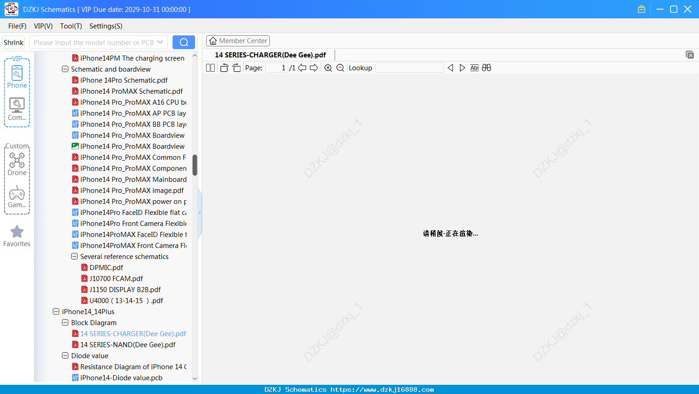Open the model number dropdown arrow
Screen dimensions: 699x394
click(x=160, y=42)
